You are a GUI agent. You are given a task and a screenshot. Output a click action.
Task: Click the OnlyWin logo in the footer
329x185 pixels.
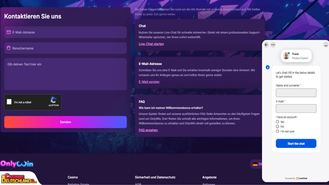pyautogui.click(x=17, y=164)
